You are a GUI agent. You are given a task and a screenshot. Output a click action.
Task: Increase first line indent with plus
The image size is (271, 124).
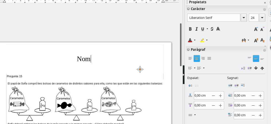click(260, 115)
